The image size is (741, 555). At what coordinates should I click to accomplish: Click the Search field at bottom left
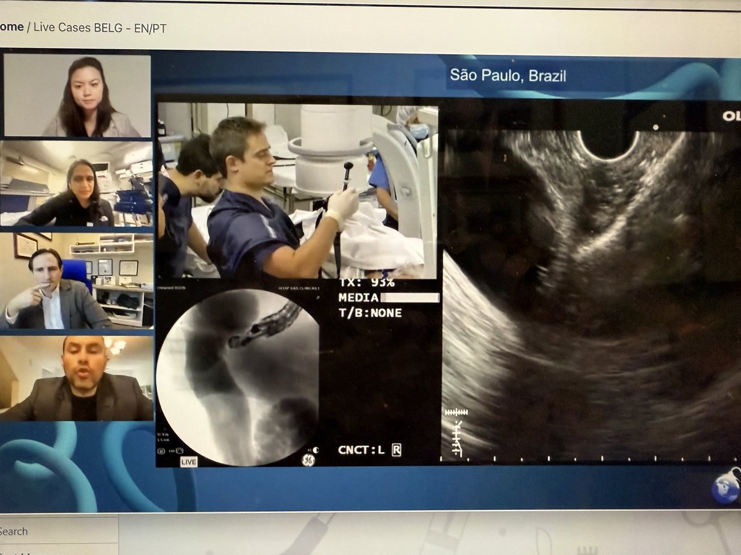click(59, 531)
